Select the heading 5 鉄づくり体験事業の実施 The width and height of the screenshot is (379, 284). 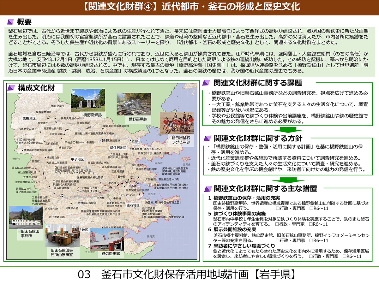(x=237, y=214)
